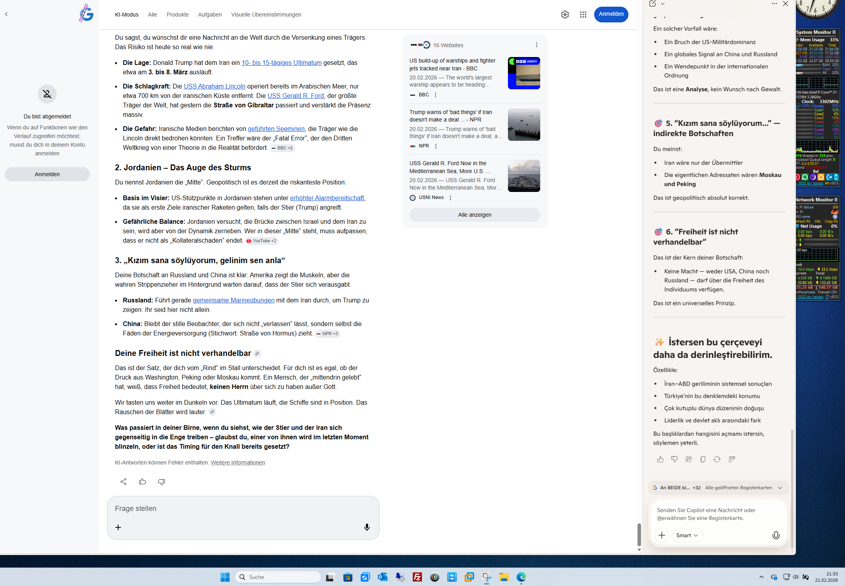Copy the Copilot response
Image resolution: width=845 pixels, height=586 pixels.
click(703, 459)
